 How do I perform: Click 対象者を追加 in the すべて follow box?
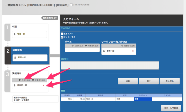click(92, 46)
